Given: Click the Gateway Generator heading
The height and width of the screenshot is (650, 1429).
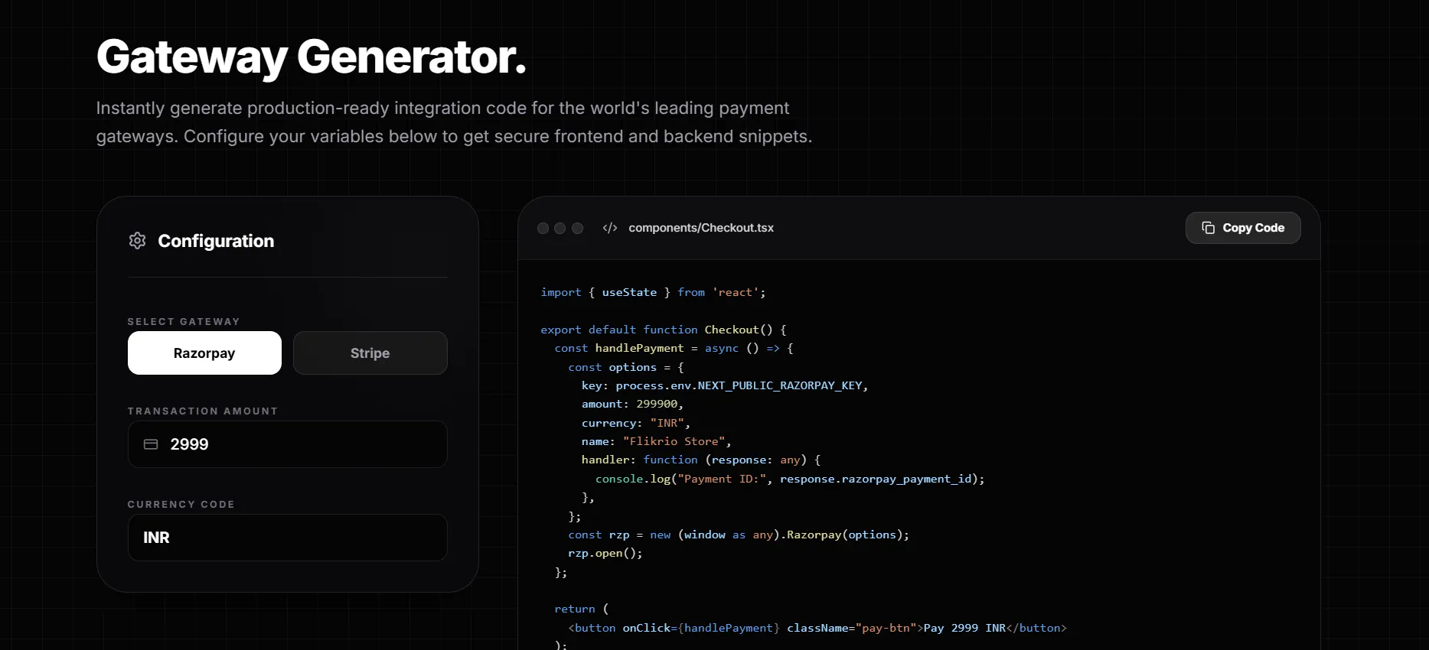Looking at the screenshot, I should tap(312, 57).
